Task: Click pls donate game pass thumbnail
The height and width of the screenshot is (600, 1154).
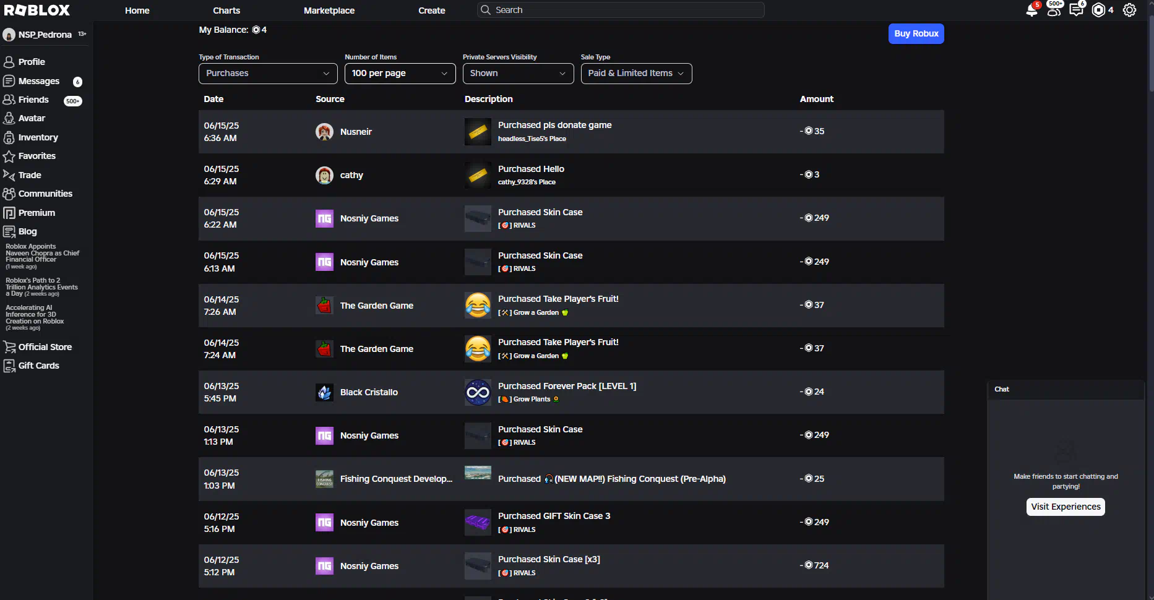Action: click(x=478, y=132)
